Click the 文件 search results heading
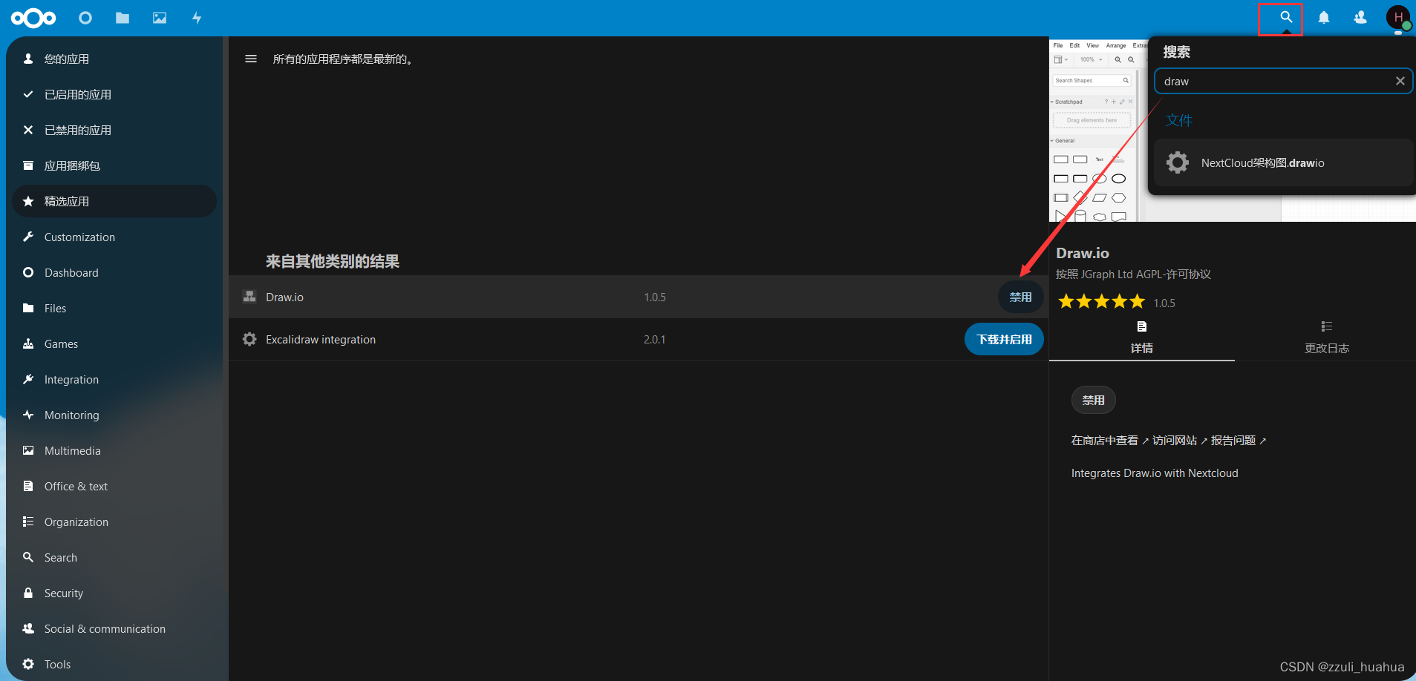Image resolution: width=1416 pixels, height=681 pixels. pos(1178,120)
